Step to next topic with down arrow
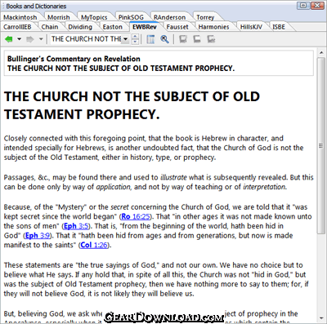Screen dimensions: 327x324 (135, 42)
